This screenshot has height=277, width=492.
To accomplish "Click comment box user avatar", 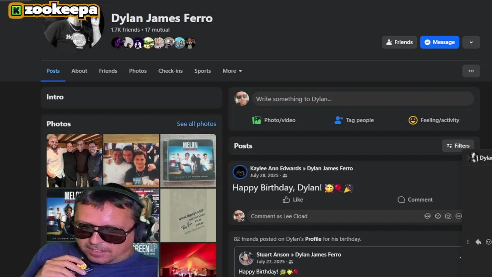I will point(239,216).
